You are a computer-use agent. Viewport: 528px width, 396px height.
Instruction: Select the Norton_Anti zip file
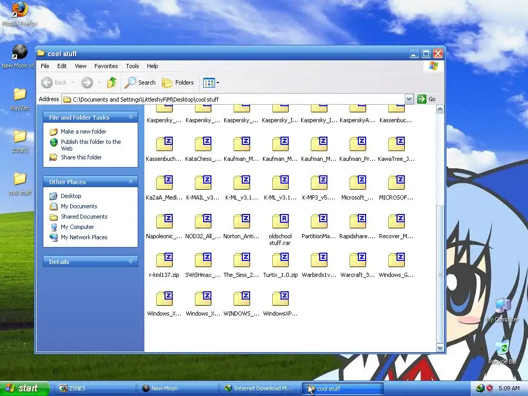pyautogui.click(x=241, y=227)
